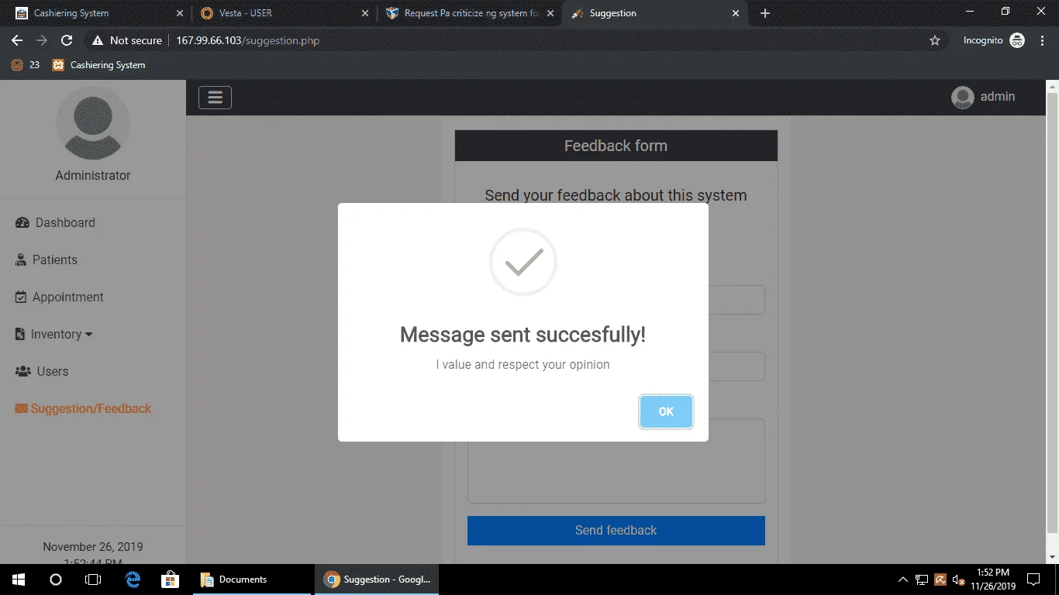This screenshot has height=595, width=1059.
Task: Click the Suggestion/Feedback envelope icon
Action: tap(21, 408)
